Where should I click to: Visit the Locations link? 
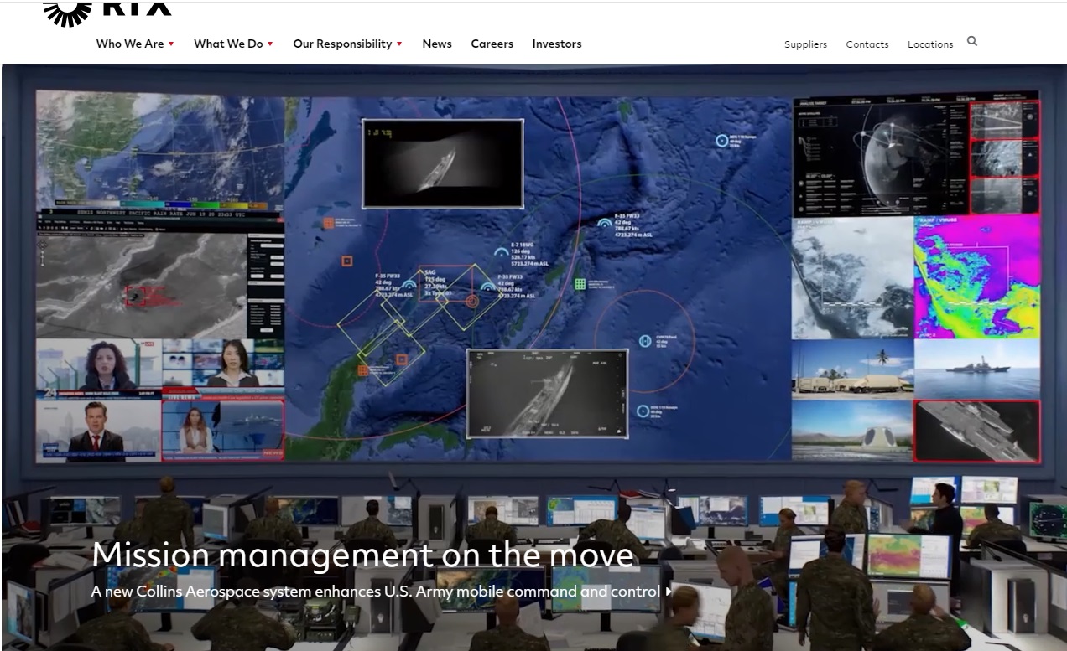click(x=929, y=44)
